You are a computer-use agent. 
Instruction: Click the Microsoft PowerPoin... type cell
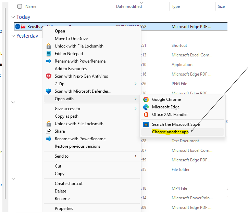coord(192,198)
